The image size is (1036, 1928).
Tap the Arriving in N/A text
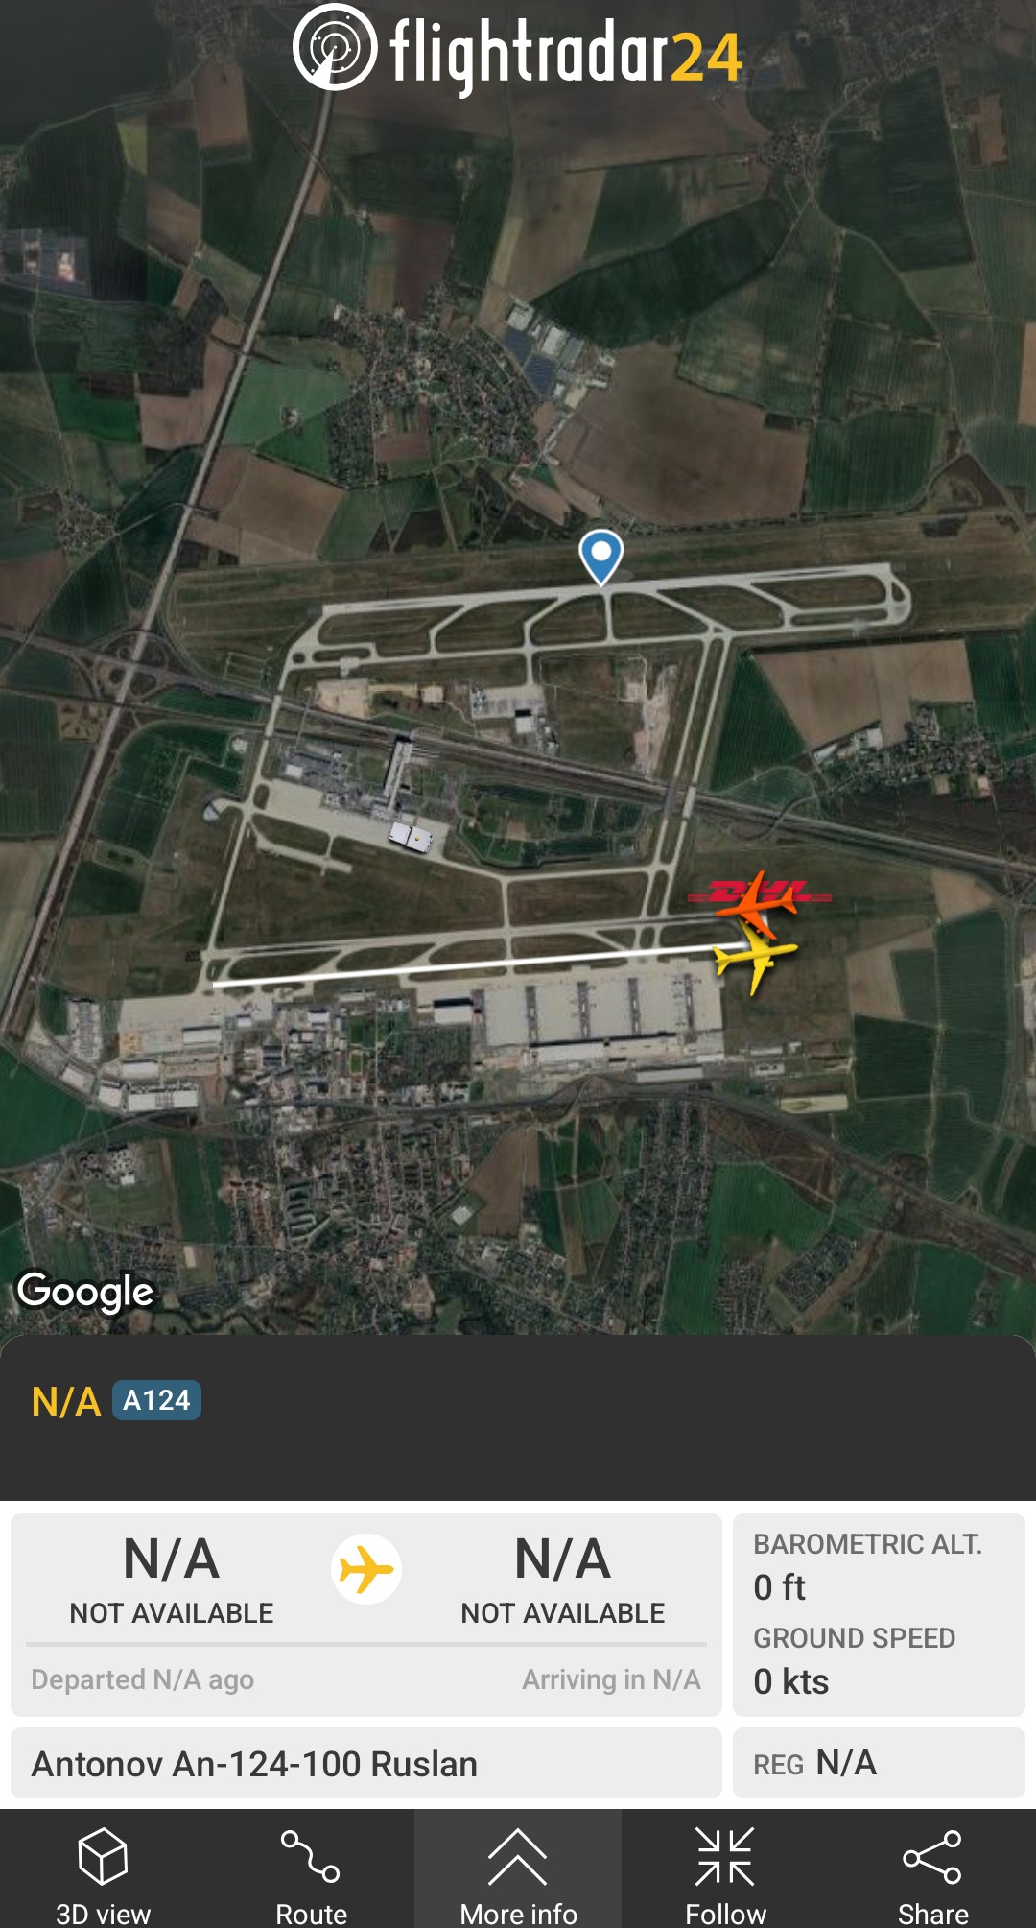click(611, 1679)
